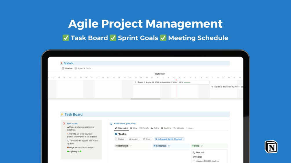Click the Sprint 2 runner icon
Viewport: 291px width, 163px height.
pyautogui.click(x=212, y=87)
